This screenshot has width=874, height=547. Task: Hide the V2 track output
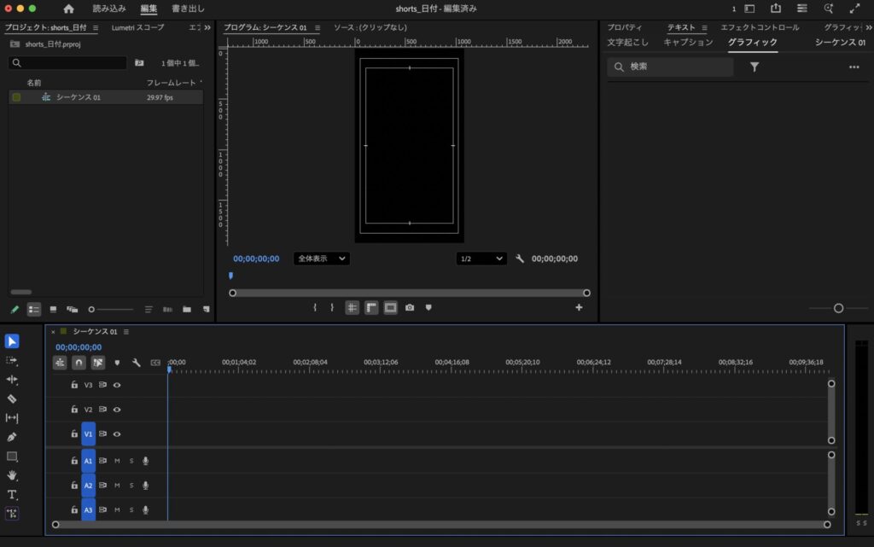(x=117, y=410)
